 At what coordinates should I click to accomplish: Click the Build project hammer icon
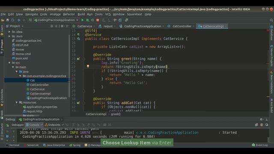point(30,20)
